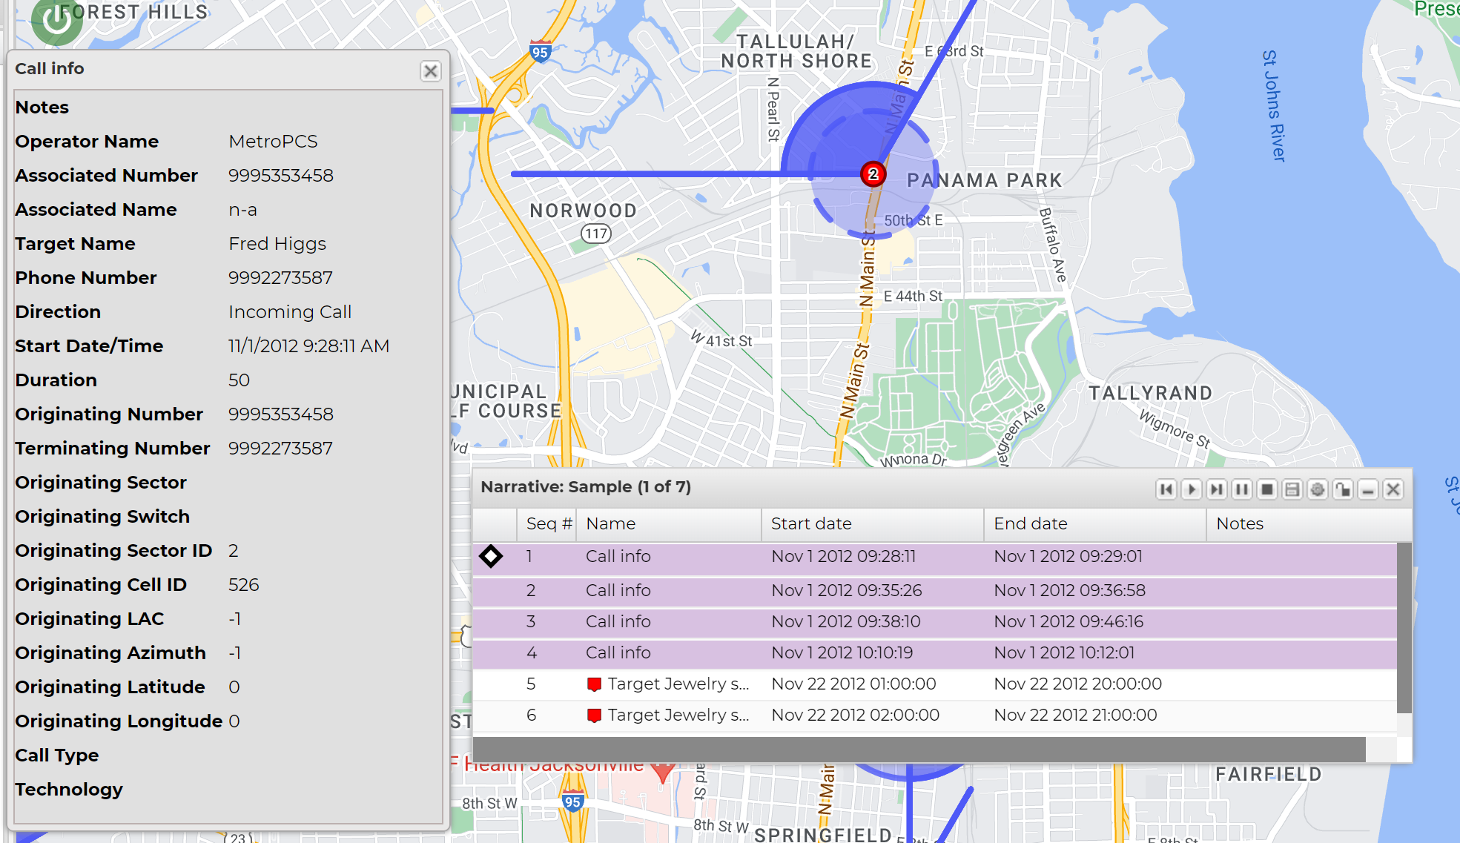Skip to previous narrative step

tap(1166, 489)
